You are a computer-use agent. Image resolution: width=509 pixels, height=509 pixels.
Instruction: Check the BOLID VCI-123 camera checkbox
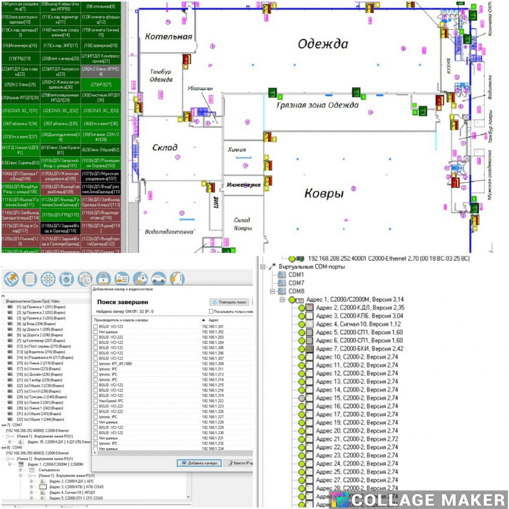(95, 326)
